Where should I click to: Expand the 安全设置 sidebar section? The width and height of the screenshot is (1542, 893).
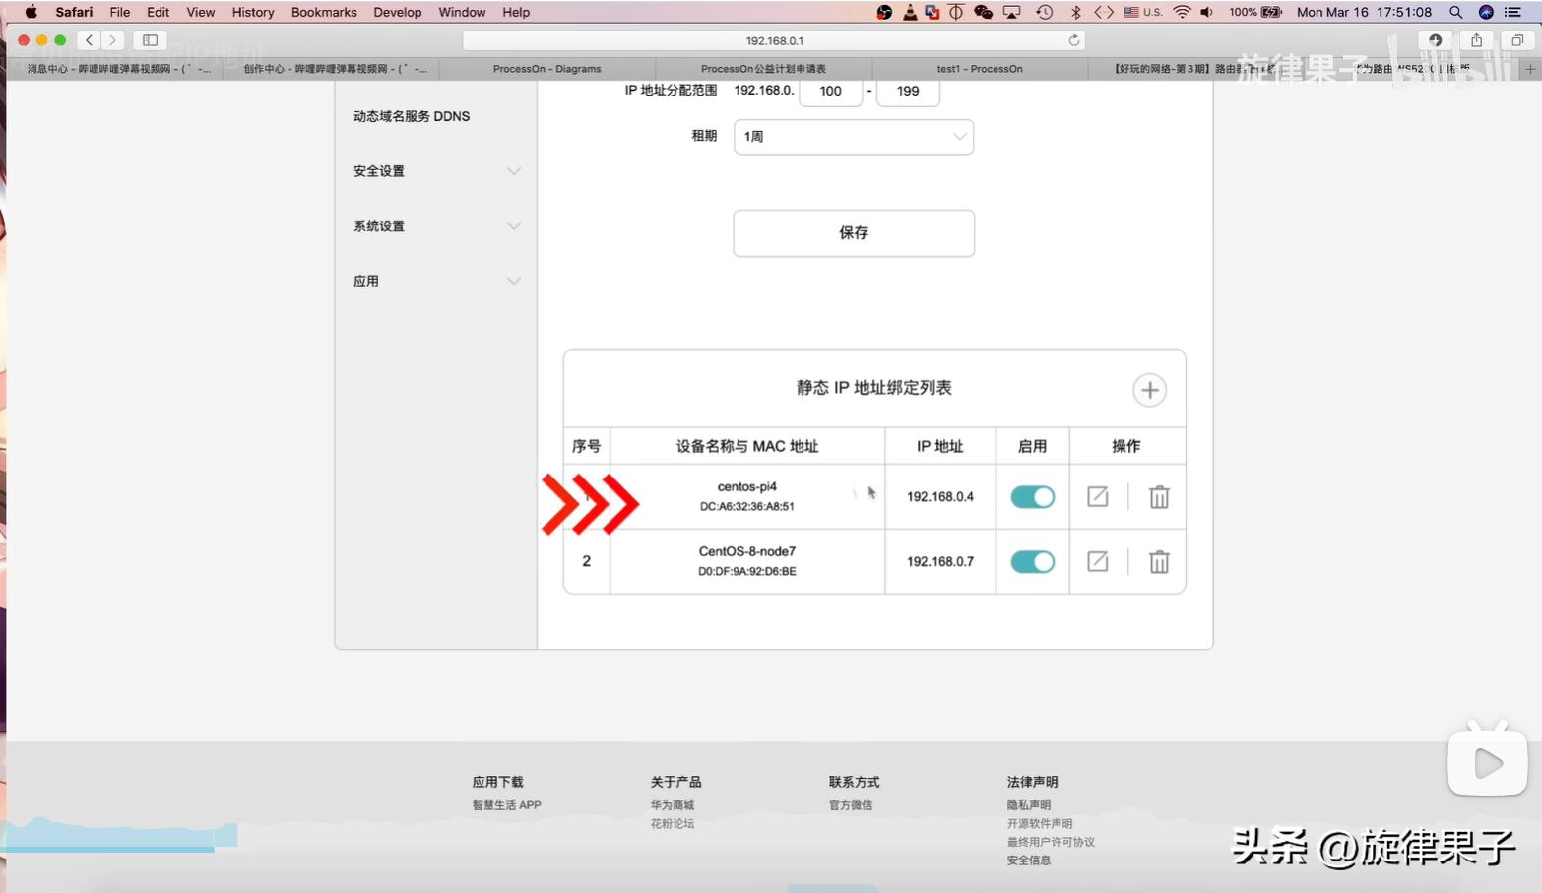[x=436, y=171]
